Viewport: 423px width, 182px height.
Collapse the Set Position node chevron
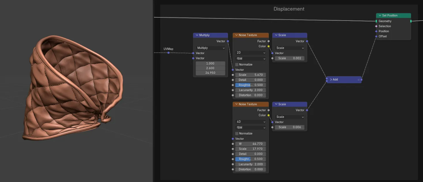click(380, 16)
